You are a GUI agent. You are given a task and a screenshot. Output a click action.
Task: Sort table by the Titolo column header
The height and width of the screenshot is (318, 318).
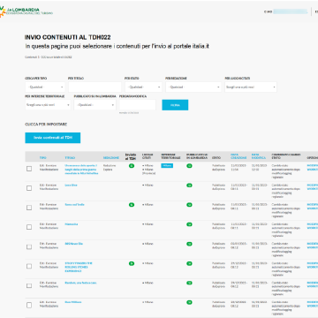70,158
